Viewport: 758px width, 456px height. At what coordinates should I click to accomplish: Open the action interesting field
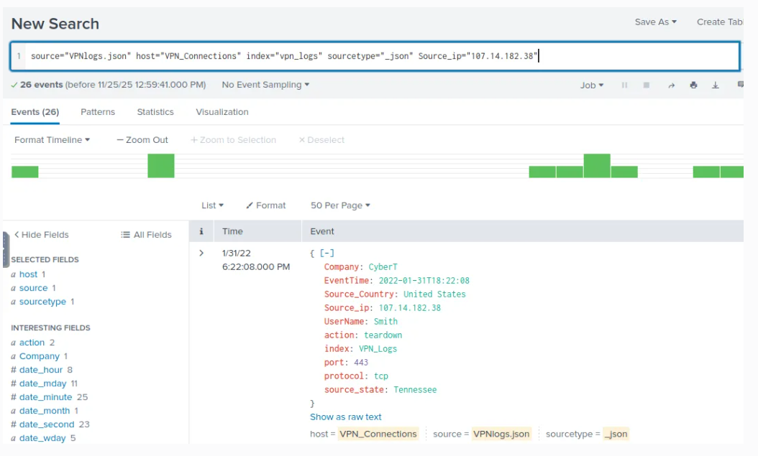pos(32,343)
